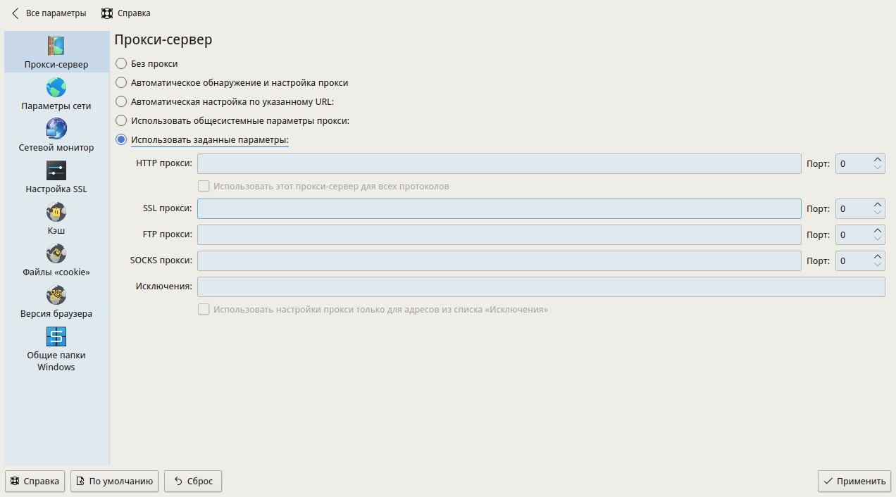Decrease the SOCKS proxy port value

(x=878, y=265)
